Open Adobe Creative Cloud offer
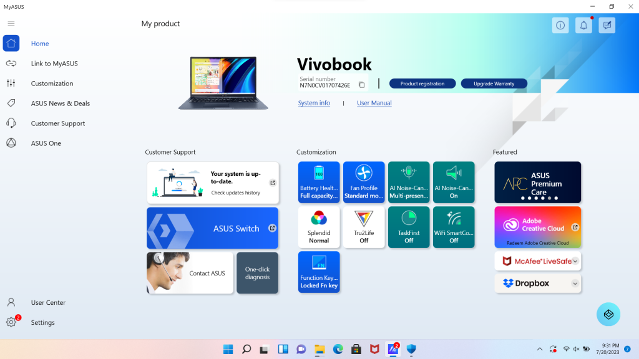Screen dimensions: 639x359 [x=537, y=227]
